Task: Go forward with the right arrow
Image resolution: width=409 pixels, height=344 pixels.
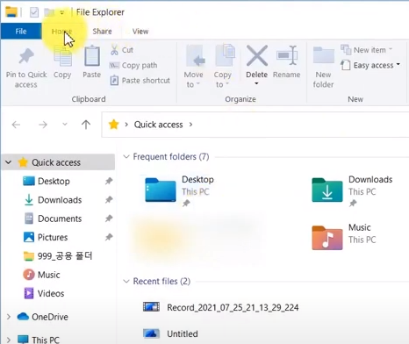Action: coord(43,125)
